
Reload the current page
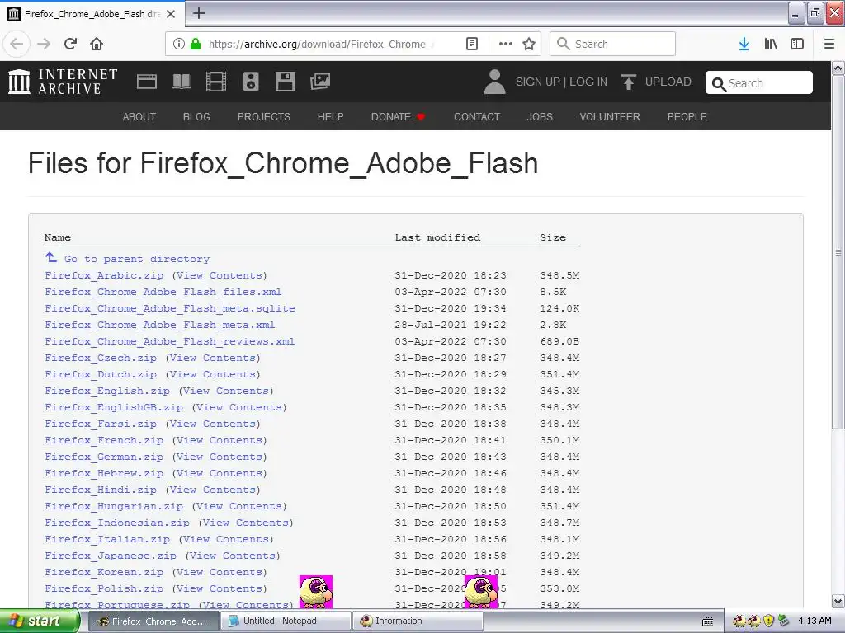71,44
